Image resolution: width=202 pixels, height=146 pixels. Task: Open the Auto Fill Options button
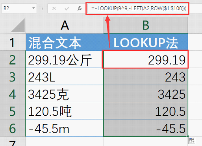point(192,140)
